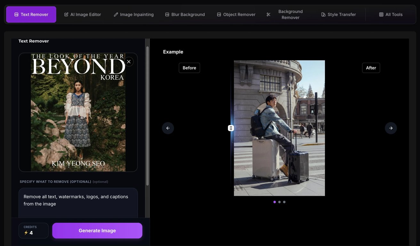
Task: Open the AI Image Editor tab
Action: 83,14
